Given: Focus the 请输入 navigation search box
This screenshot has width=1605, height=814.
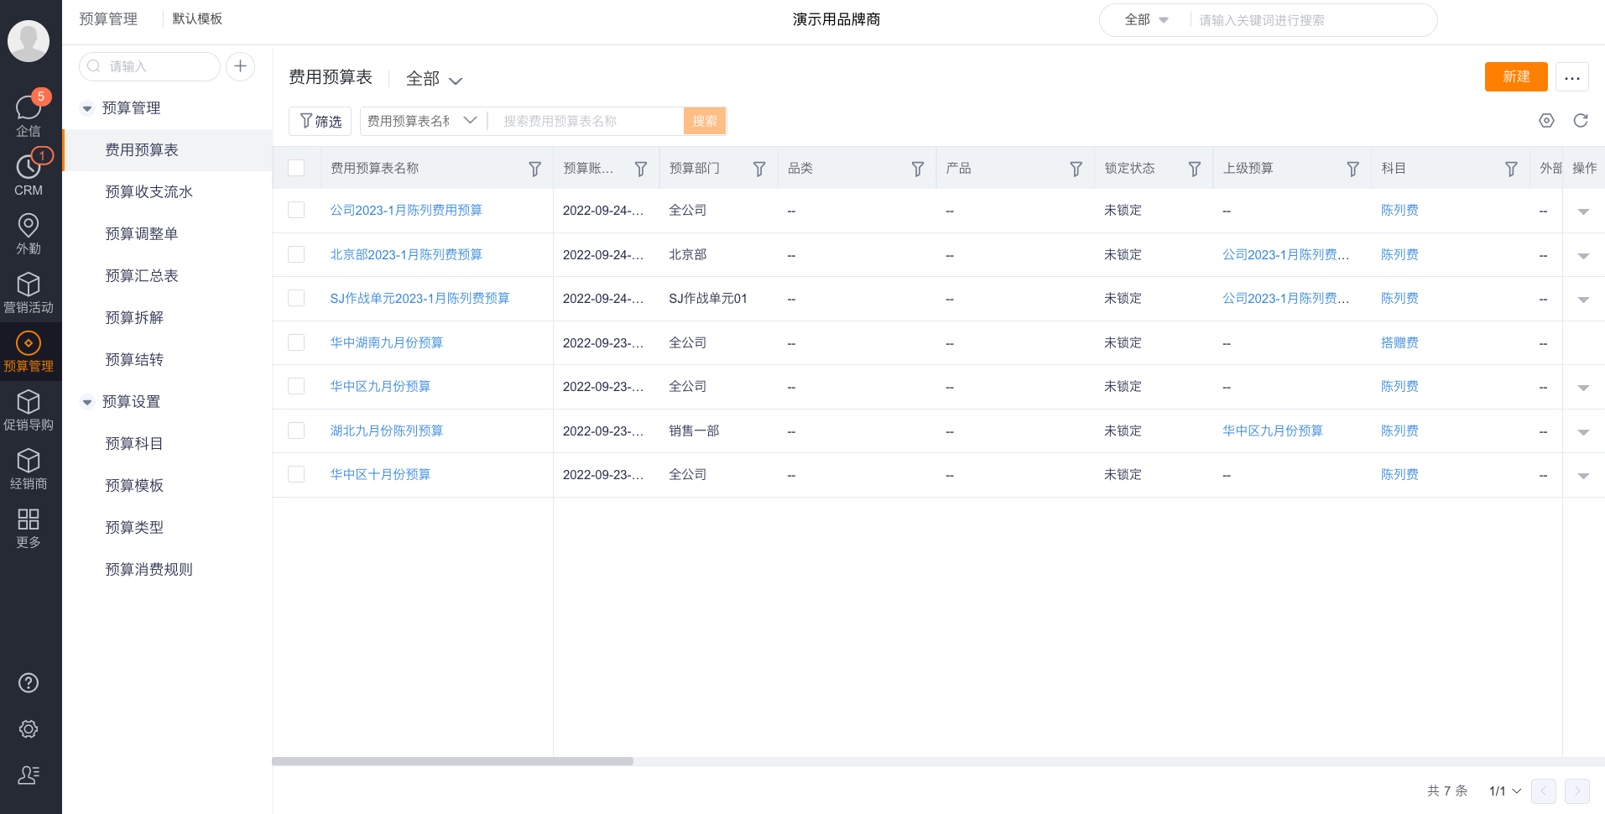Looking at the screenshot, I should (151, 66).
